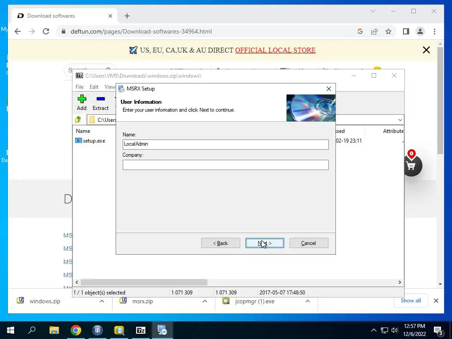Expand options for msrx.zip download
Image resolution: width=452 pixels, height=339 pixels.
(x=205, y=301)
